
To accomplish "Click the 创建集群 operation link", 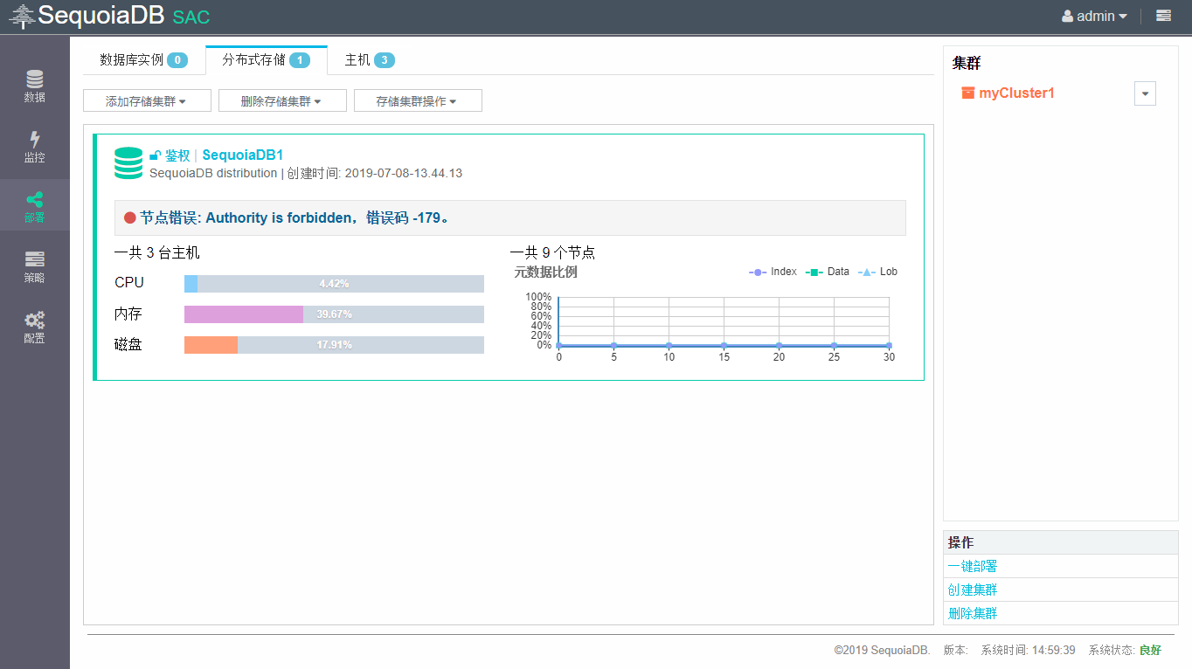I will point(973,590).
